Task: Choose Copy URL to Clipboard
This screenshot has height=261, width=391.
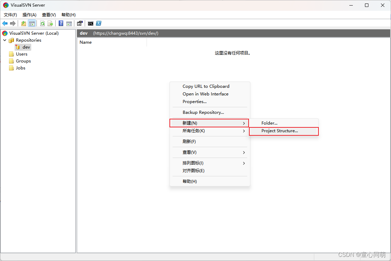Action: [x=210, y=86]
